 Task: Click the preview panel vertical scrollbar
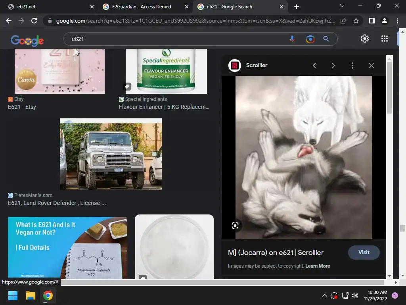tap(389, 88)
